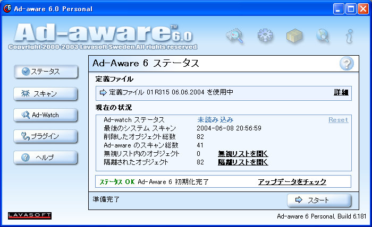Open settings via the gear icon
The height and width of the screenshot is (227, 372).
pos(264,36)
